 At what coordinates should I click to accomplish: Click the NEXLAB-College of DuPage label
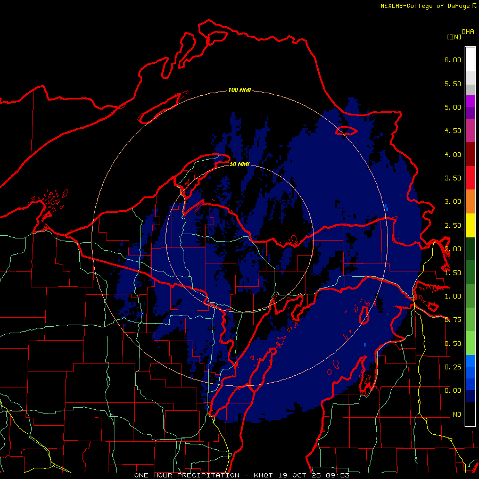(x=428, y=6)
